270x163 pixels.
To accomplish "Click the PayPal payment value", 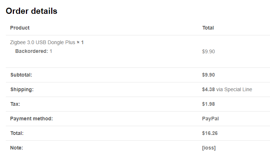I will [210, 119].
